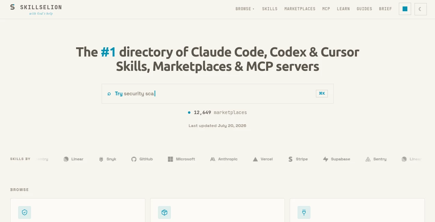The height and width of the screenshot is (222, 435).
Task: Click the shield-check browse card icon
Action: (x=25, y=212)
